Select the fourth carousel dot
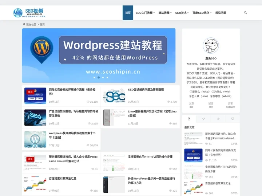The image size is (262, 196). click(107, 78)
